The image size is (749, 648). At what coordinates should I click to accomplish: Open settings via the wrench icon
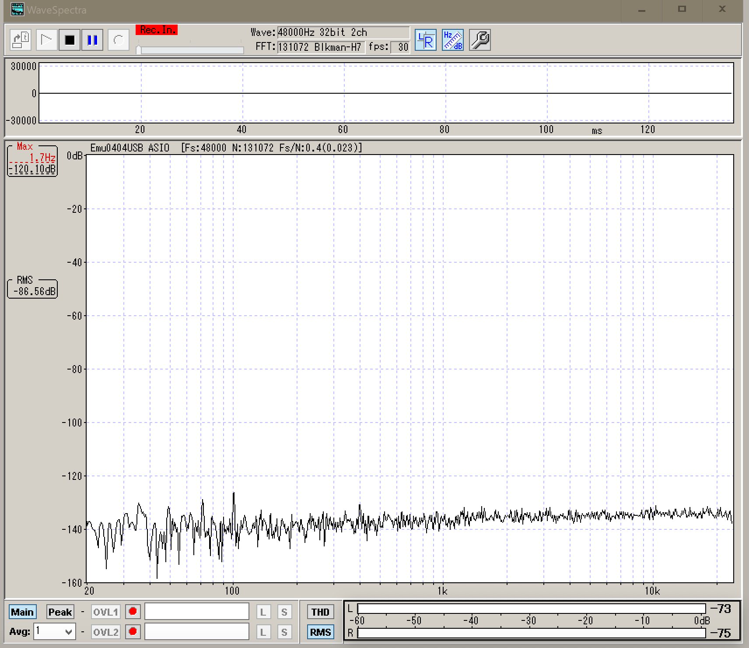(479, 40)
